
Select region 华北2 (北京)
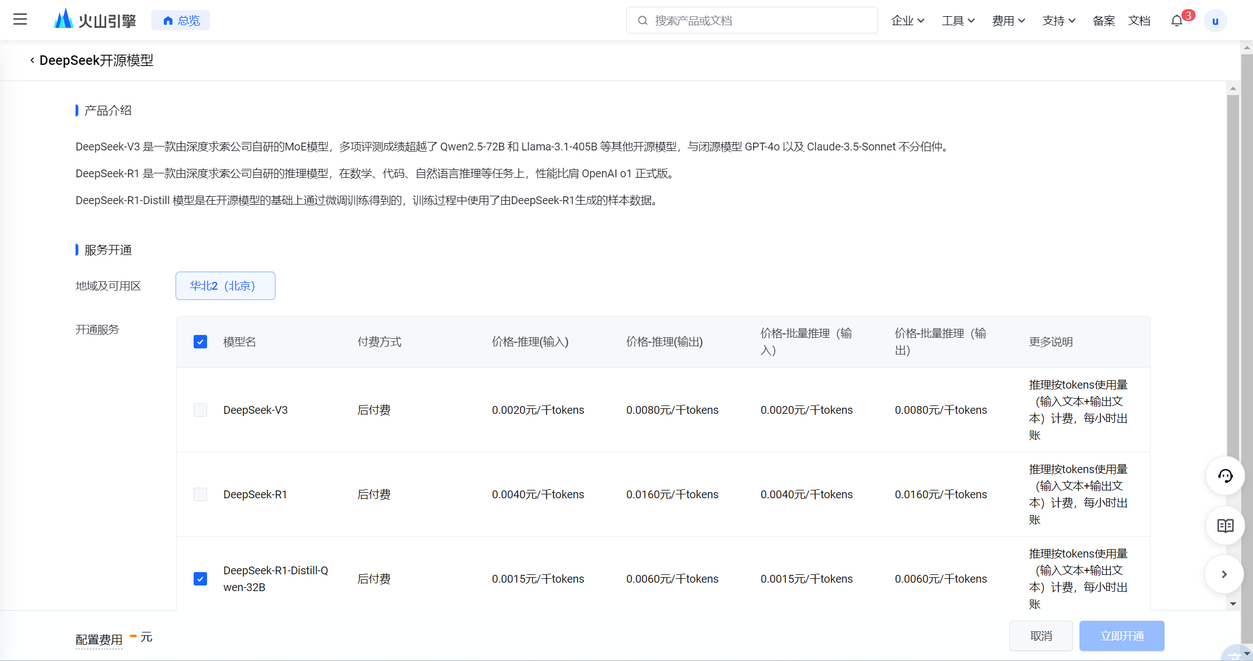coord(226,286)
